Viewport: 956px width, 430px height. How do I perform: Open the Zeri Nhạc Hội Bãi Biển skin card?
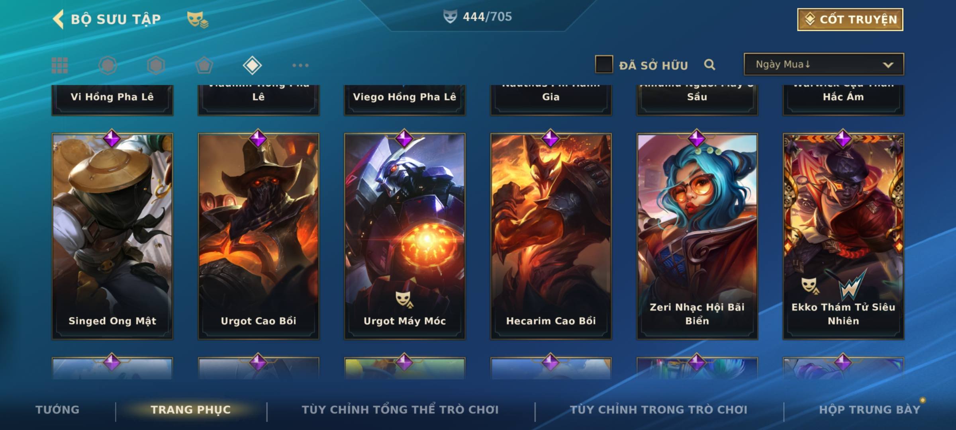697,236
